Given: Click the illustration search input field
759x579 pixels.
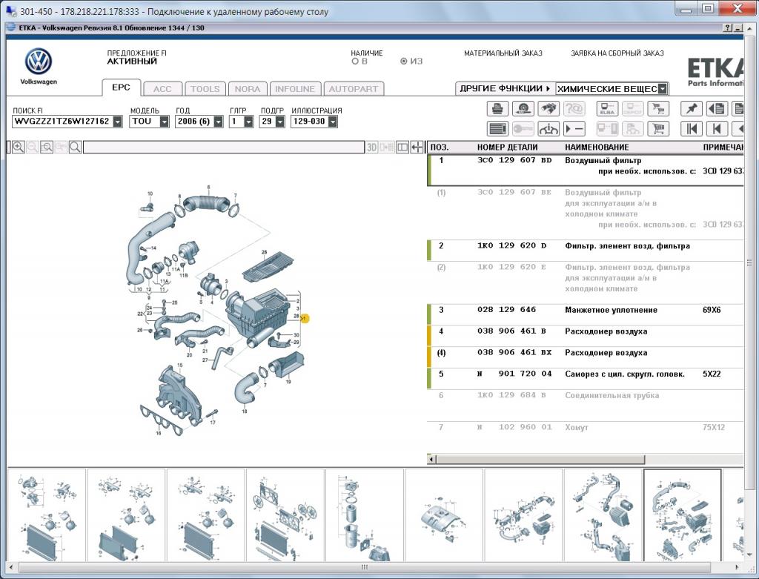Looking at the screenshot, I should click(224, 148).
